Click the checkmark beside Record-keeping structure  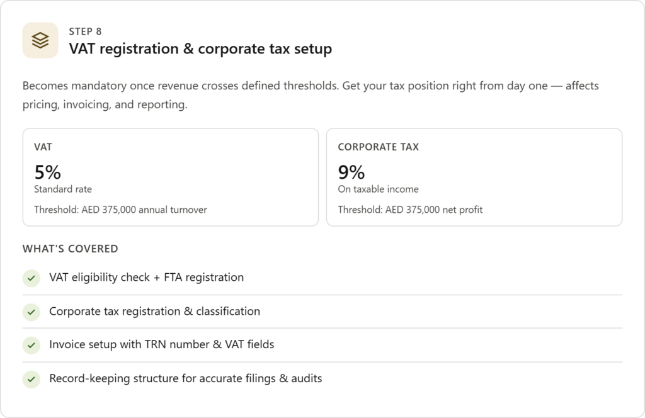click(x=31, y=379)
